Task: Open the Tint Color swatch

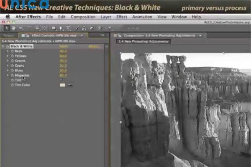Action: click(x=63, y=85)
